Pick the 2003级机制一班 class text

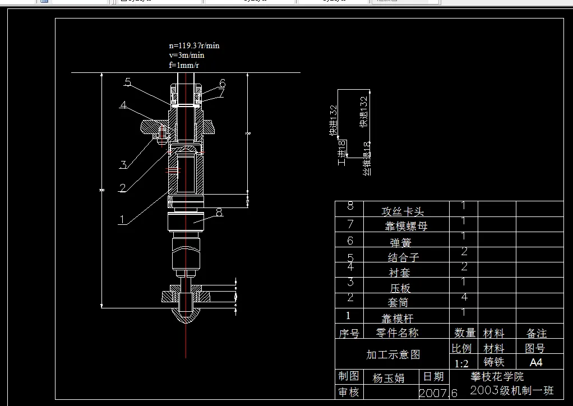511,391
